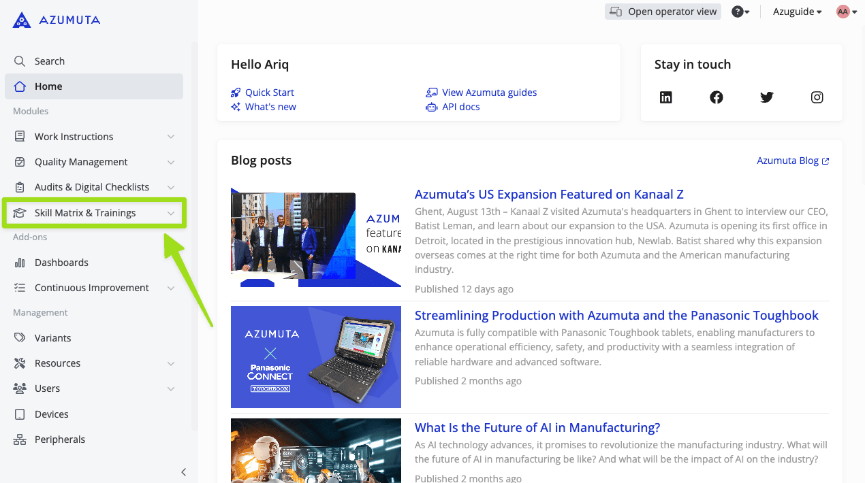This screenshot has width=865, height=483.
Task: Open the Facebook social icon
Action: click(717, 97)
